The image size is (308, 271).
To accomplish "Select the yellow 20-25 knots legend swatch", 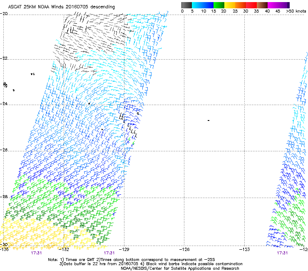I will point(230,5).
